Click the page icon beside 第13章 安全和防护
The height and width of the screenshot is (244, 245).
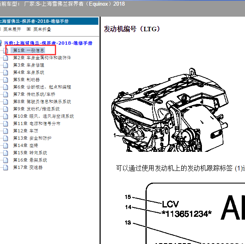6,138
